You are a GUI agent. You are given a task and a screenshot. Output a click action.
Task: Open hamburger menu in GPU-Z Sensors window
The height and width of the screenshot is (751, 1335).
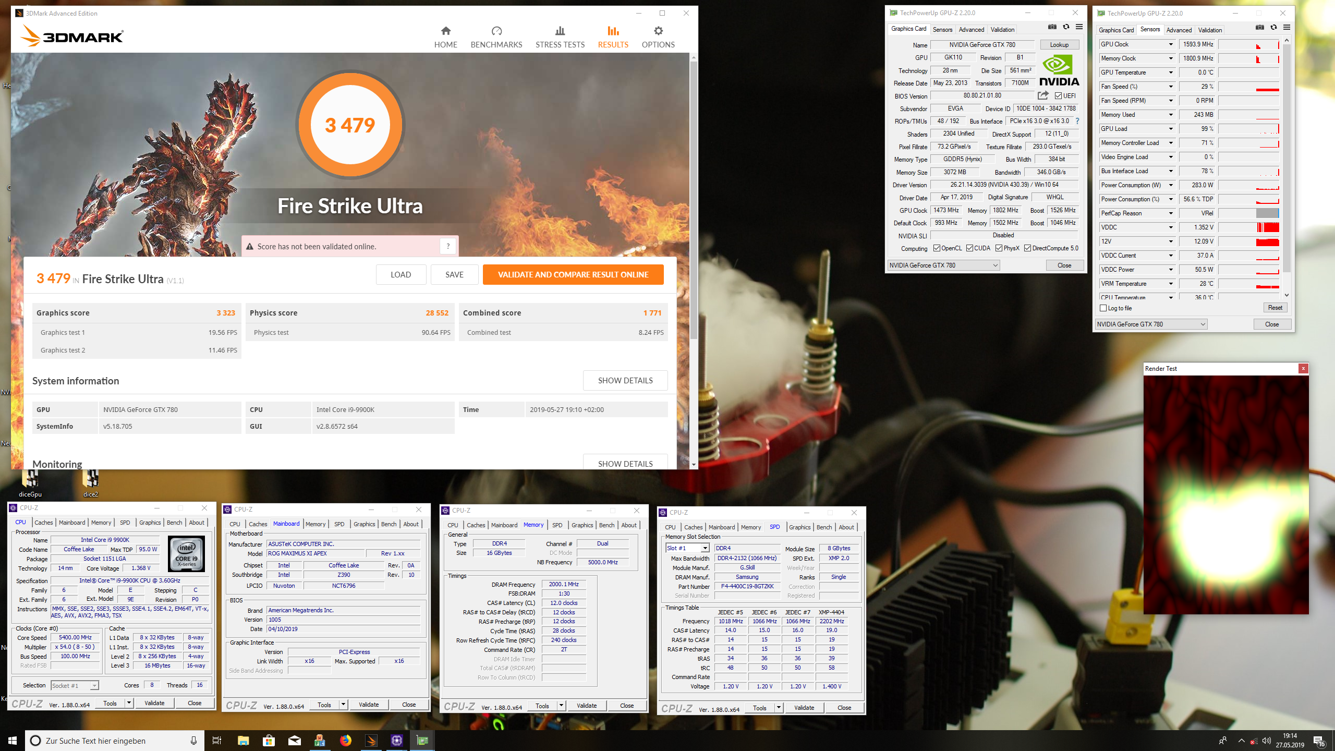click(1287, 28)
